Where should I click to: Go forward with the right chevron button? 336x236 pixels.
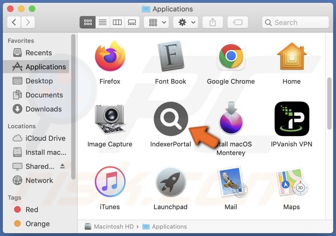coord(28,22)
